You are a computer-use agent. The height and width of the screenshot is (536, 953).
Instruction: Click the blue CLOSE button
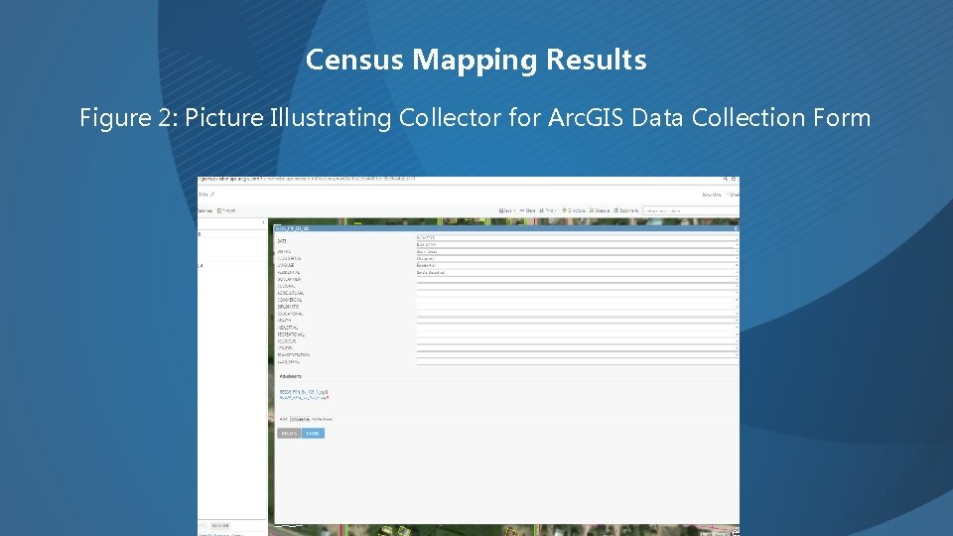pos(313,434)
